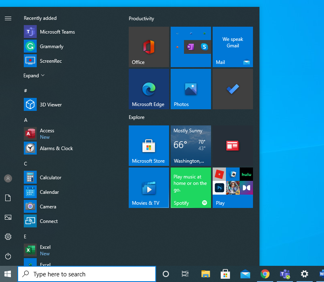
Task: Open the Settings gear on the taskbar
Action: pyautogui.click(x=304, y=274)
